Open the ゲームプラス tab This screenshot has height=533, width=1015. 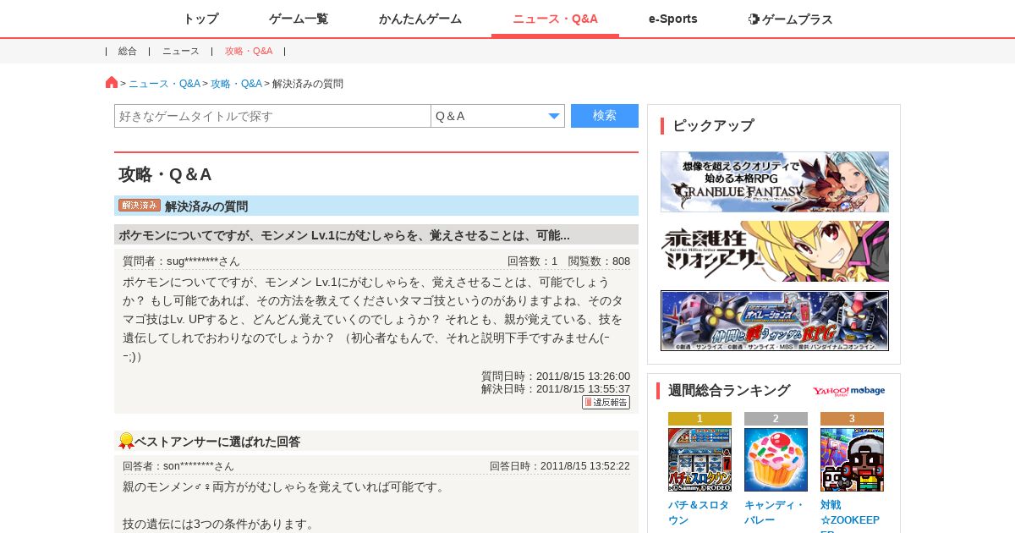tap(791, 19)
